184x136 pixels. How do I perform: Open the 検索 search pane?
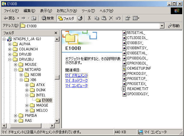[48, 18]
